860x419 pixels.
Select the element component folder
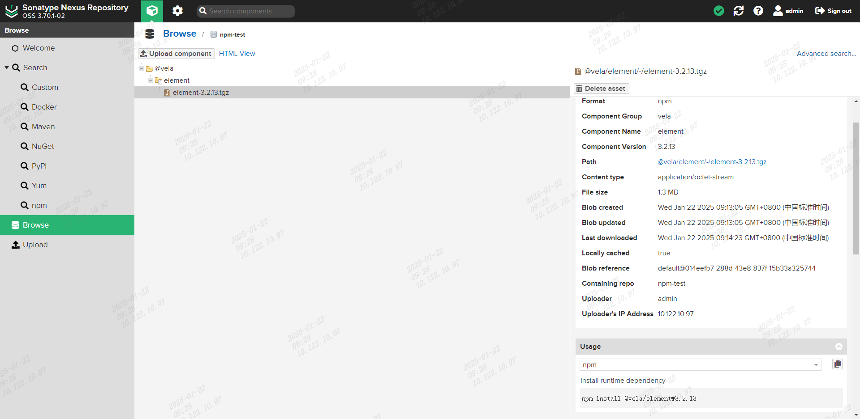coord(176,80)
